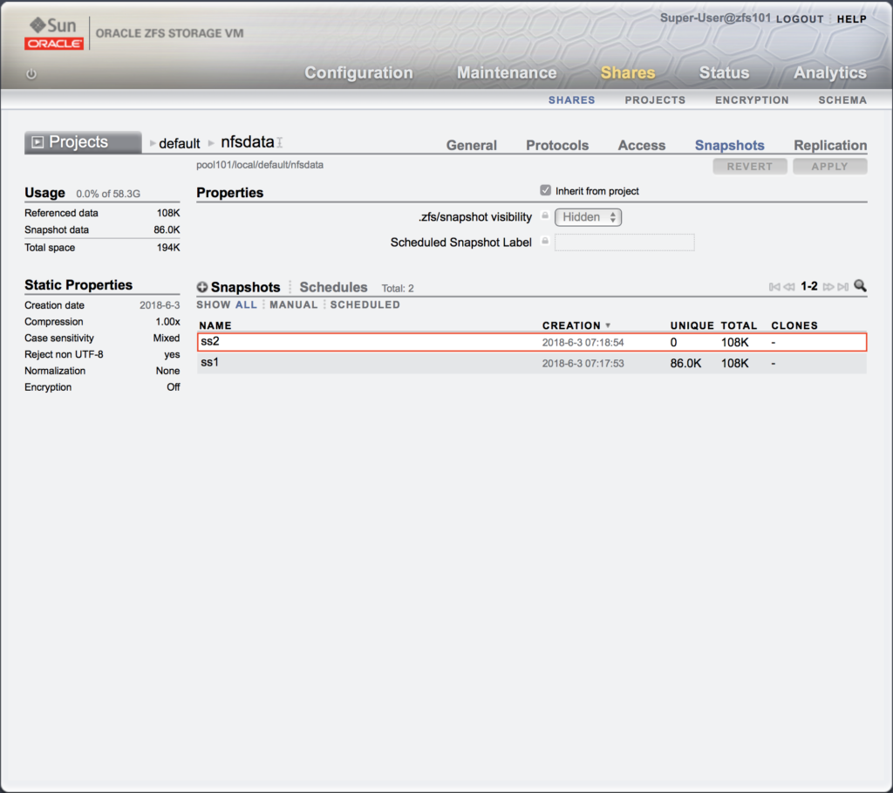Go to first page of snapshots
The width and height of the screenshot is (893, 793).
tap(774, 286)
